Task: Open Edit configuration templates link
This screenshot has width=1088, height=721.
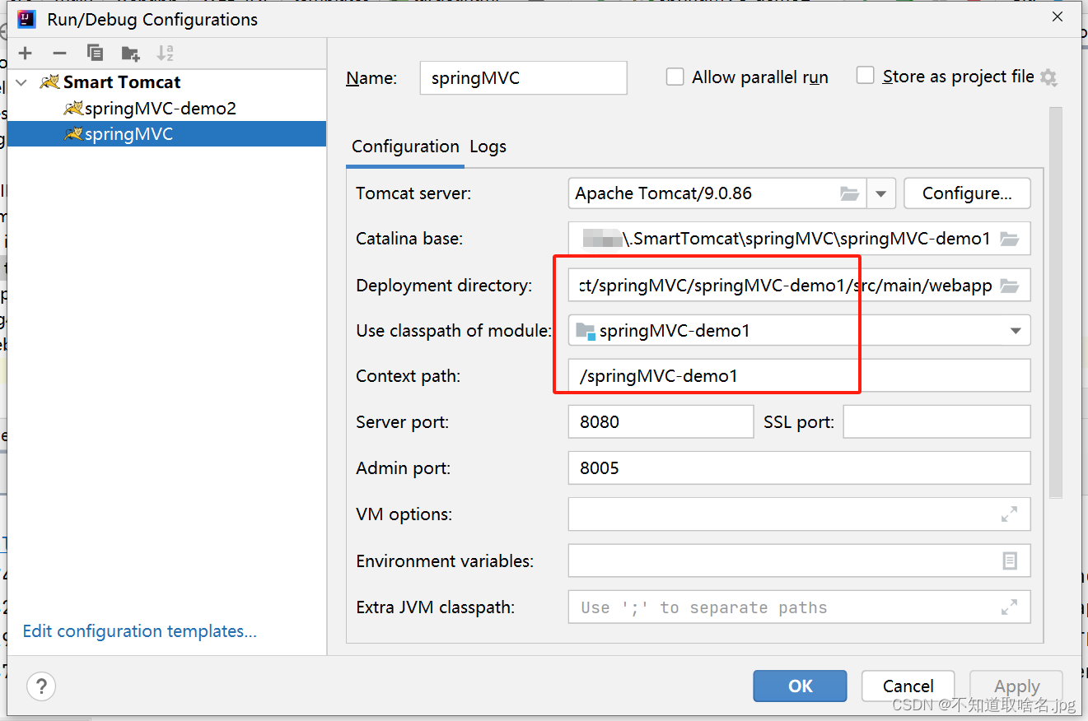Action: click(x=139, y=631)
